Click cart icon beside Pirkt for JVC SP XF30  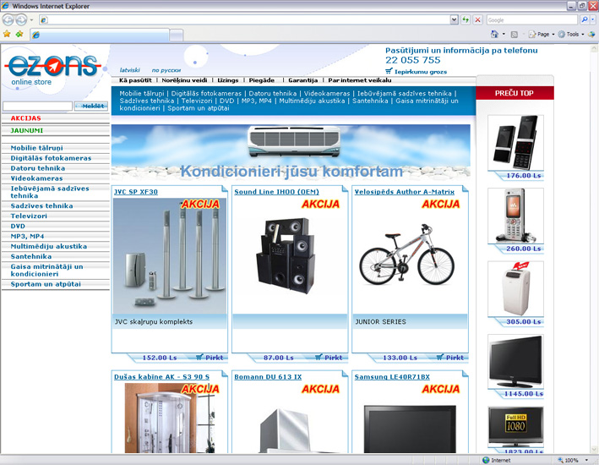(x=199, y=358)
